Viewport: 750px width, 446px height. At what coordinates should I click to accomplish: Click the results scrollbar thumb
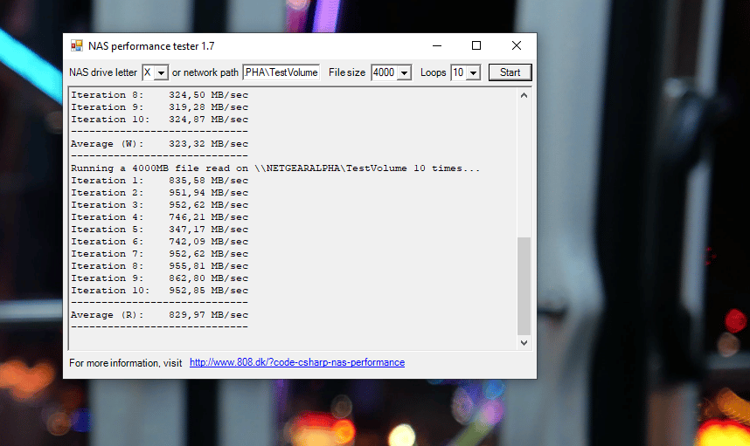524,285
